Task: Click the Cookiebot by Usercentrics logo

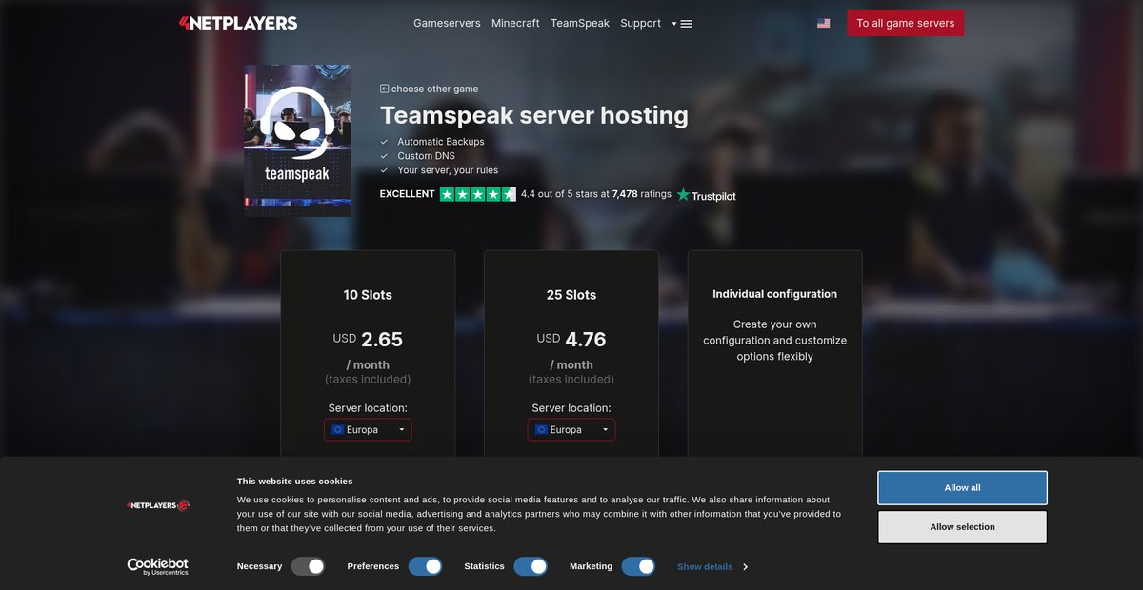Action: pyautogui.click(x=158, y=566)
